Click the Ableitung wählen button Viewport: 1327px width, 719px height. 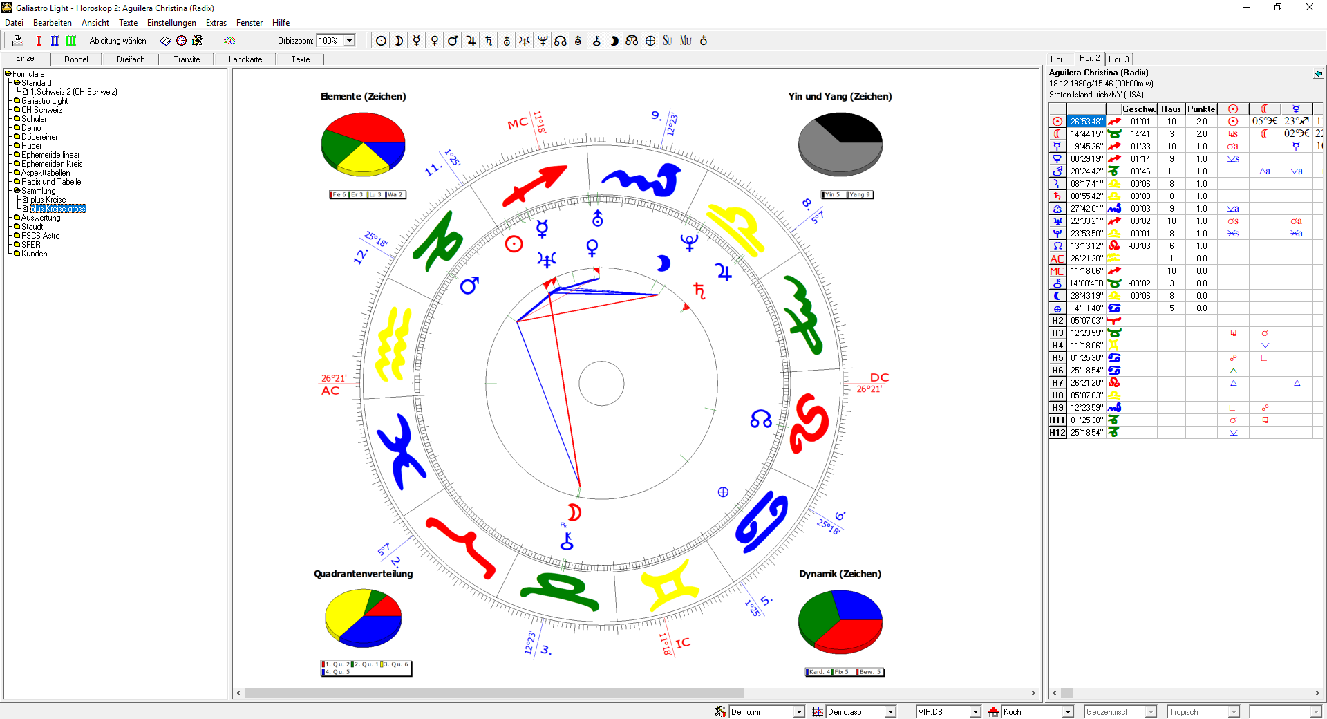[x=117, y=41]
